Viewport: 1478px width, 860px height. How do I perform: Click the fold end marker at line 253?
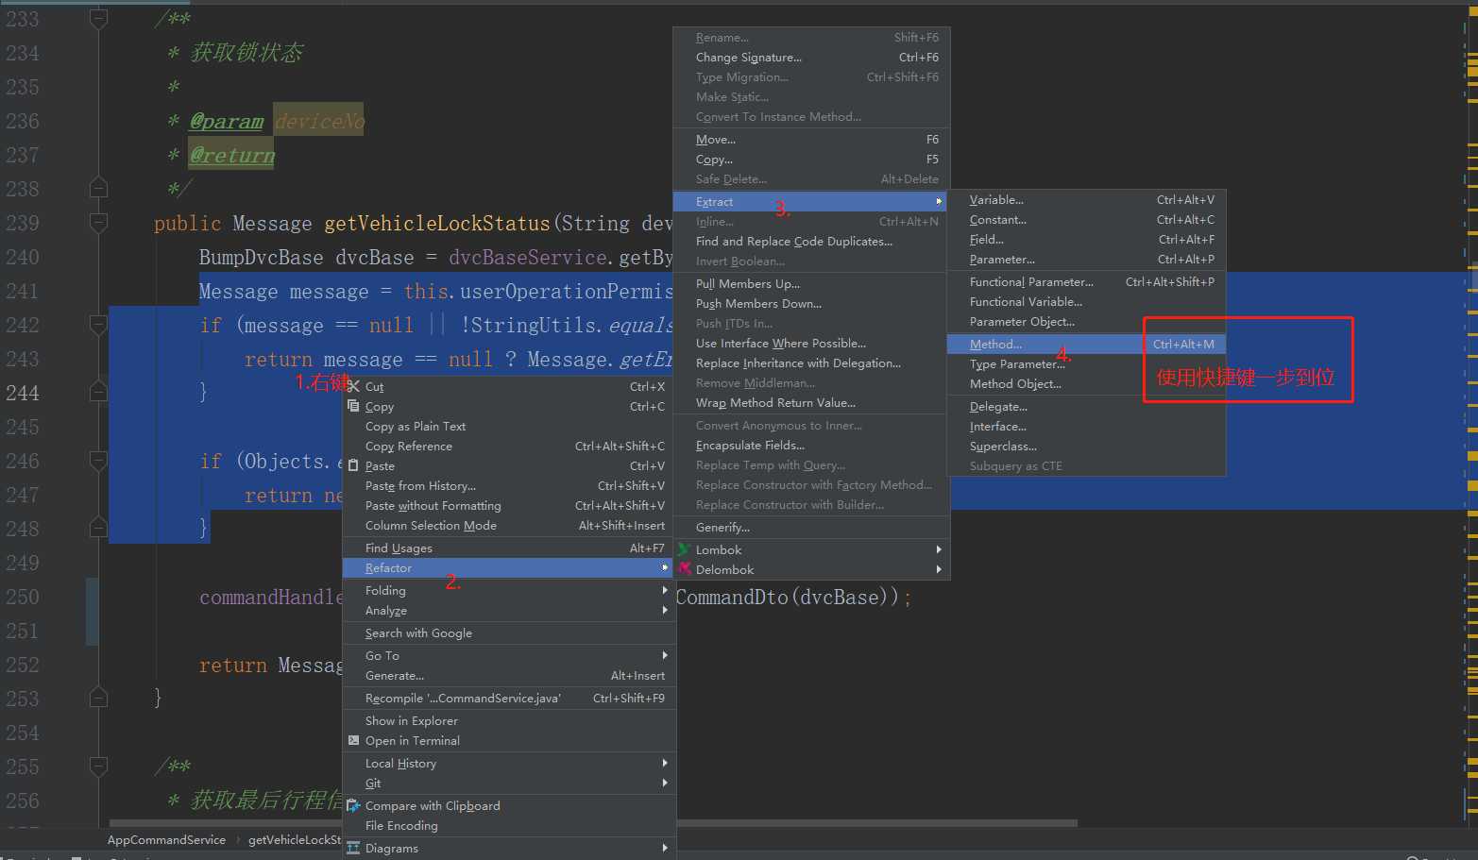98,698
